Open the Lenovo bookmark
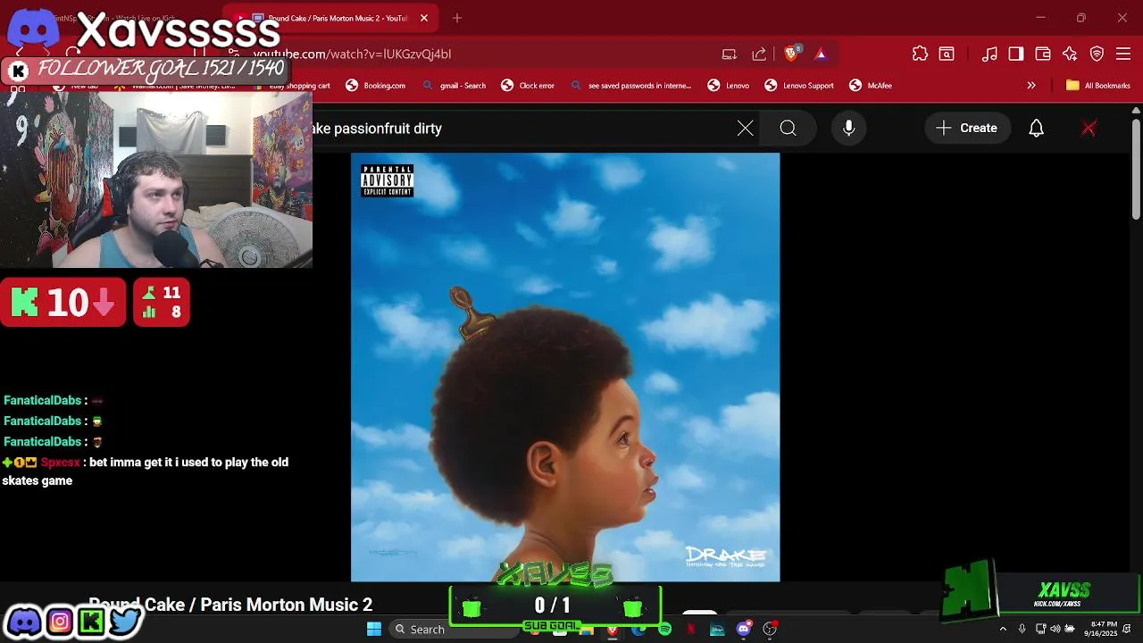Image resolution: width=1143 pixels, height=643 pixels. pyautogui.click(x=729, y=86)
